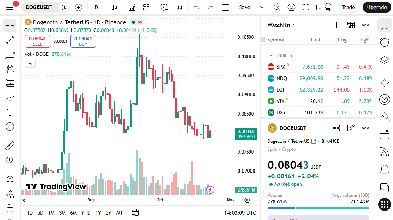
Task: Click the 0.08041 BUY button
Action: point(83,41)
